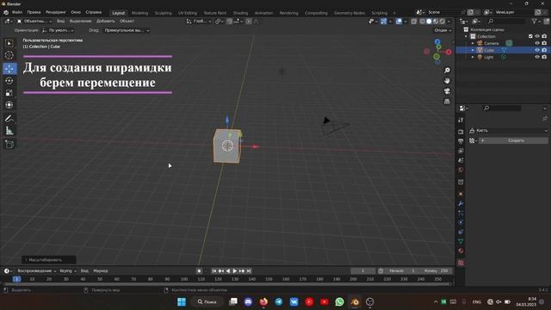Jump to the timeline start frame
The image size is (551, 310).
(214, 271)
